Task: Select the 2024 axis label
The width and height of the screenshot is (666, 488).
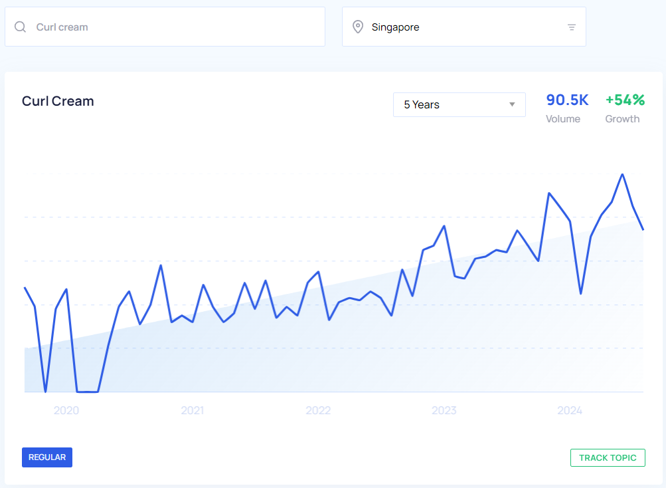Action: 570,411
